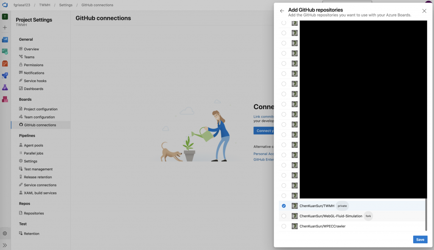Open Pipelines hub icon in left rail
Image resolution: width=434 pixels, height=250 pixels.
[5, 76]
